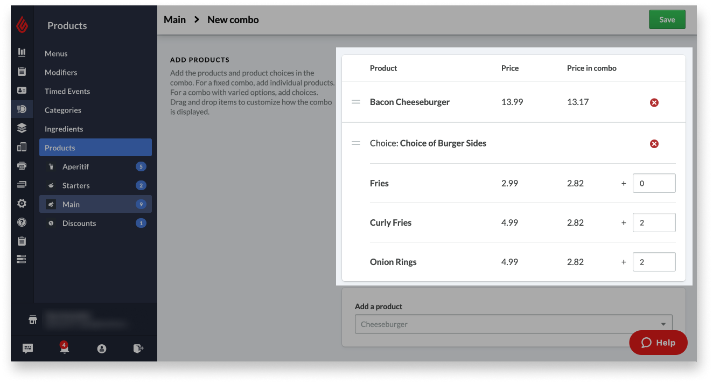Delete Choice of Burger Sides via red X
Screen dimensions: 713x383
coord(654,144)
